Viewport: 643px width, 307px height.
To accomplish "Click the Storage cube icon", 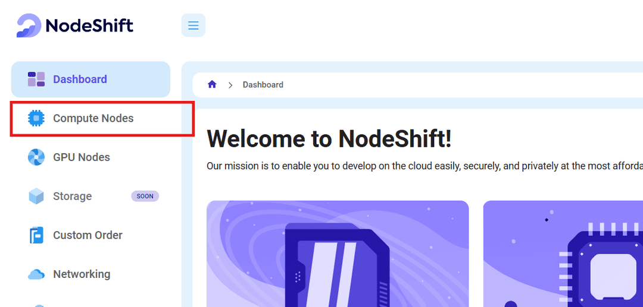I will point(36,196).
